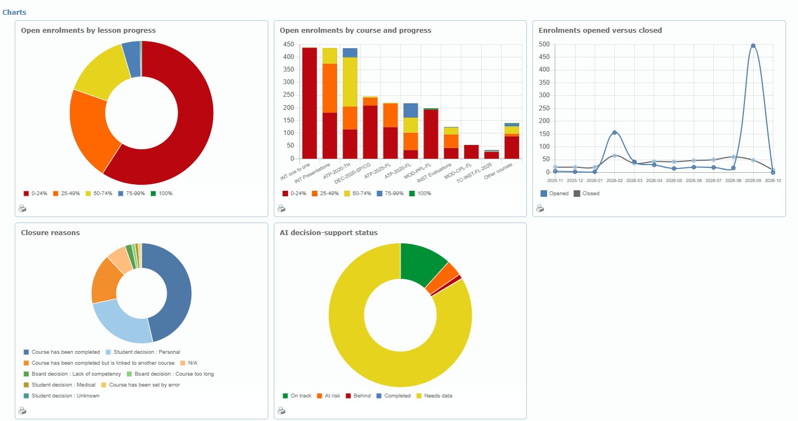Toggle On track in AI decision-support legend
Viewport: 798px width, 421px height.
297,396
